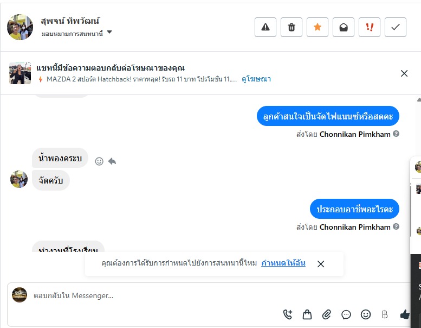Reply to the น้ำพองครับ message with the arrow icon
The height and width of the screenshot is (328, 421).
[x=112, y=161]
